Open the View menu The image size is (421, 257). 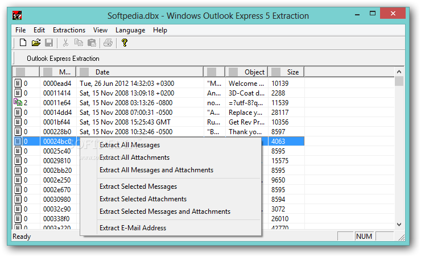(x=101, y=30)
